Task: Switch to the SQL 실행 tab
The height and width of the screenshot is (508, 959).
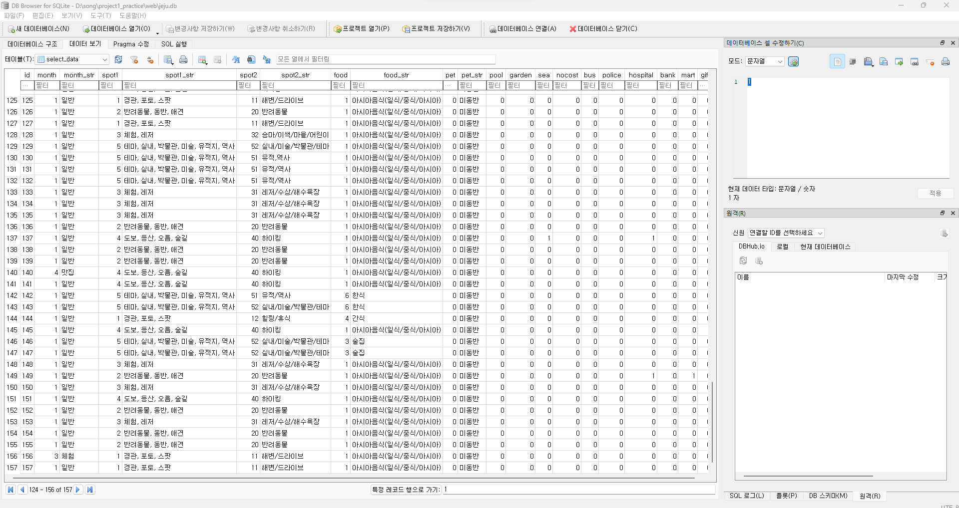Action: (x=173, y=44)
